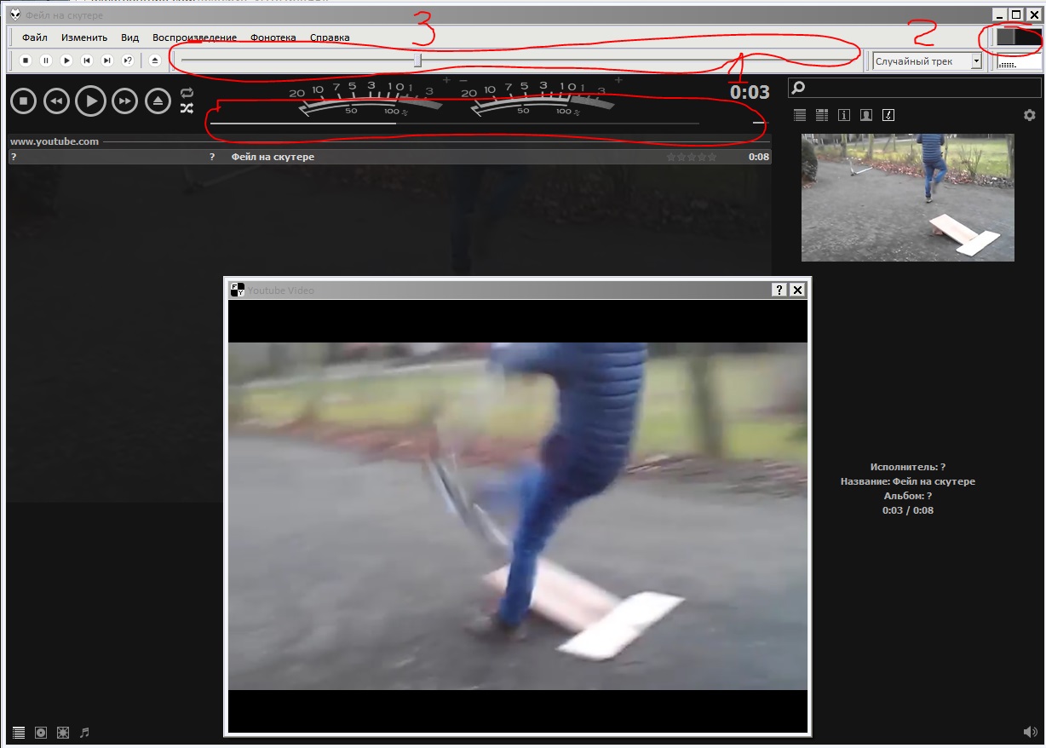Show the playlist list view icon

(x=799, y=115)
